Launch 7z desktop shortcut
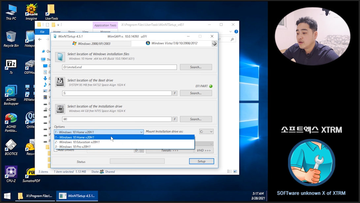This screenshot has height=203, width=360. pos(11,67)
